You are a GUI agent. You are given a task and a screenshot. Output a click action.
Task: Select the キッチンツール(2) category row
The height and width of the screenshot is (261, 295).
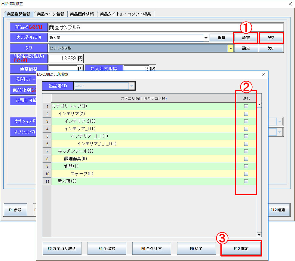point(143,151)
